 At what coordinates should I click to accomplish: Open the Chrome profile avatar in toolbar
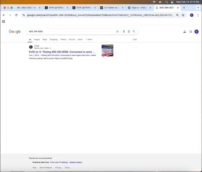[192, 15]
